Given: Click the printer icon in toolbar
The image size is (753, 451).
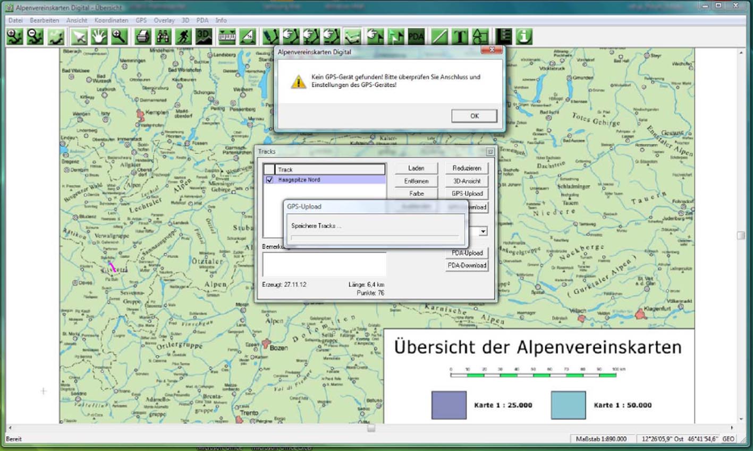Looking at the screenshot, I should 142,37.
